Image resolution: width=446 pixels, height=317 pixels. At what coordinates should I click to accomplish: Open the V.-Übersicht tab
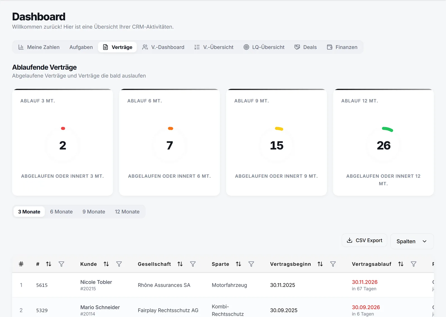coord(214,47)
